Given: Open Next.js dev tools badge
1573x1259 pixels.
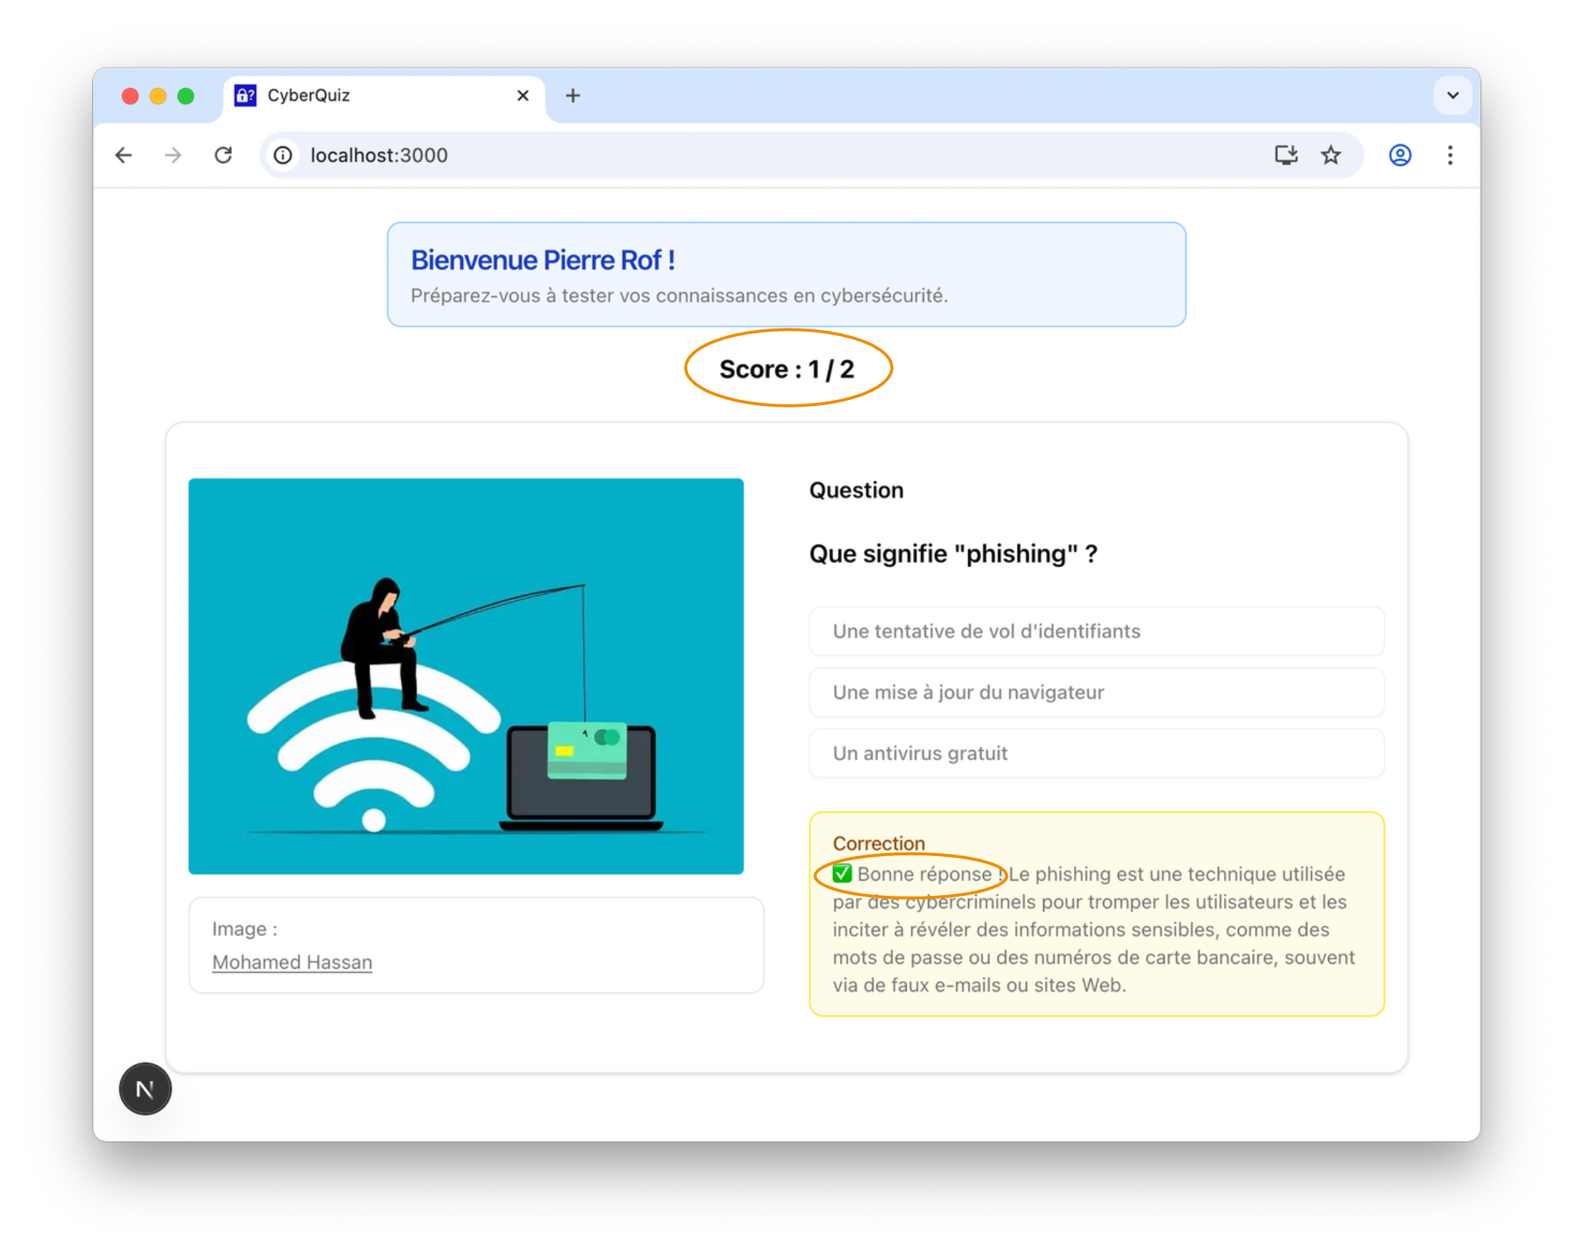Looking at the screenshot, I should click(x=145, y=1089).
